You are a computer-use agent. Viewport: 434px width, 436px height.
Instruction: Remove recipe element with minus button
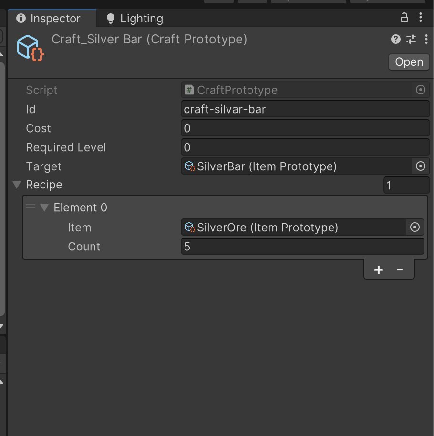coord(400,270)
